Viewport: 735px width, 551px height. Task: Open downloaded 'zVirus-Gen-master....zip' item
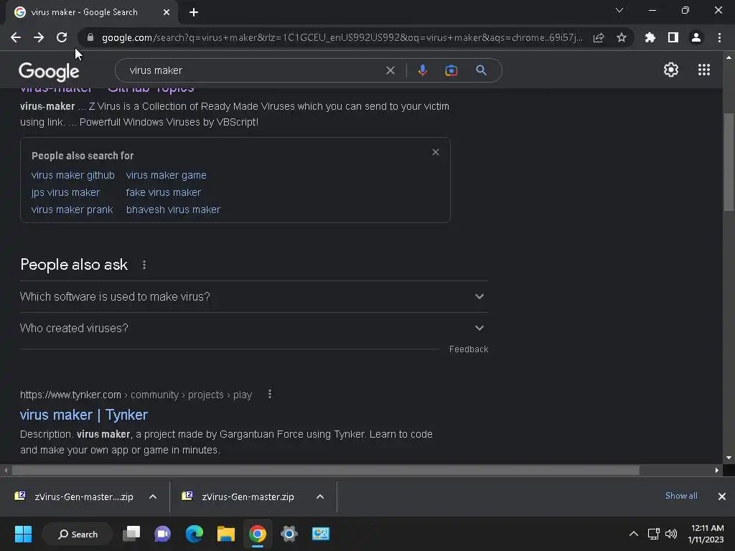(x=74, y=496)
